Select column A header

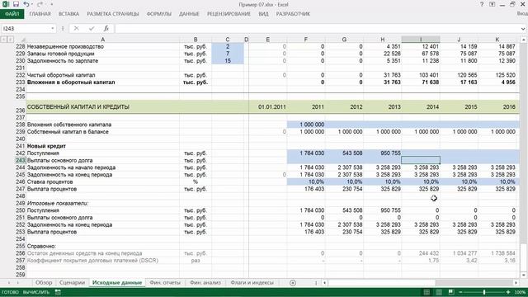(102, 40)
